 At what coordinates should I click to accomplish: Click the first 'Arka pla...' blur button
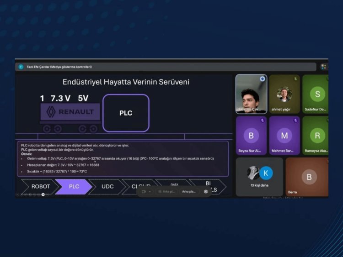(166, 192)
